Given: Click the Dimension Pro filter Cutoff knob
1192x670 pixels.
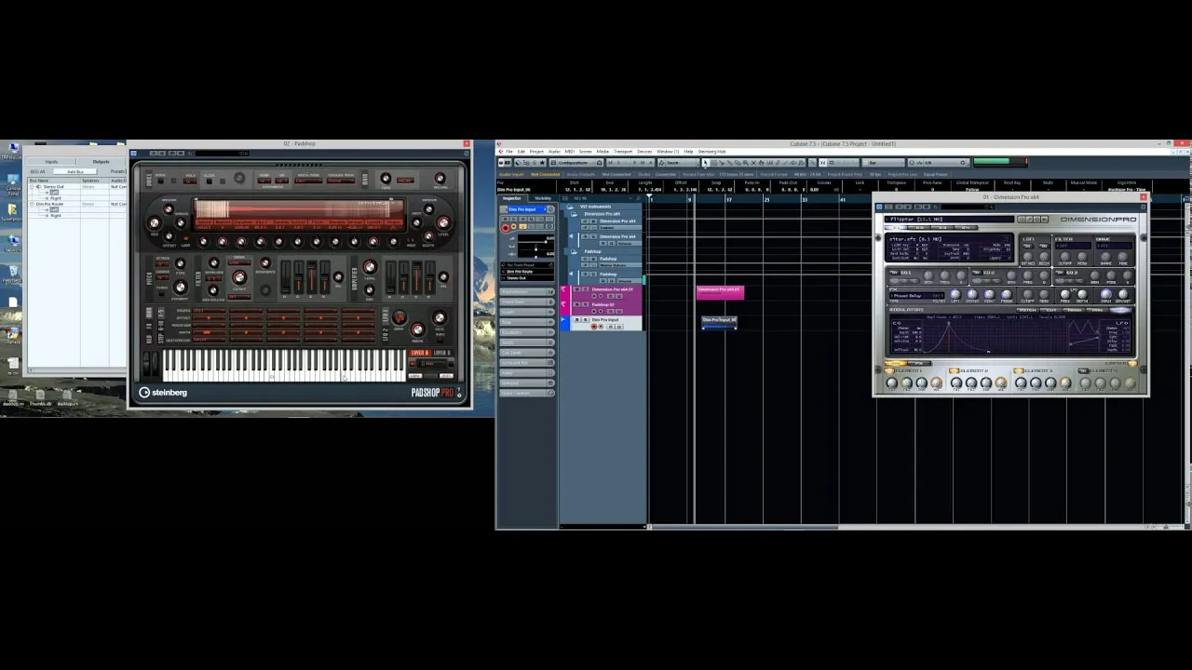Looking at the screenshot, I should pos(1065,257).
